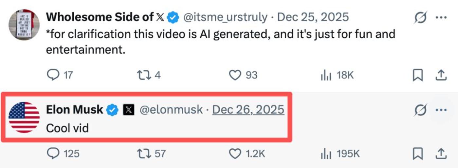Reply to the Wholesome Side of X post

click(53, 75)
